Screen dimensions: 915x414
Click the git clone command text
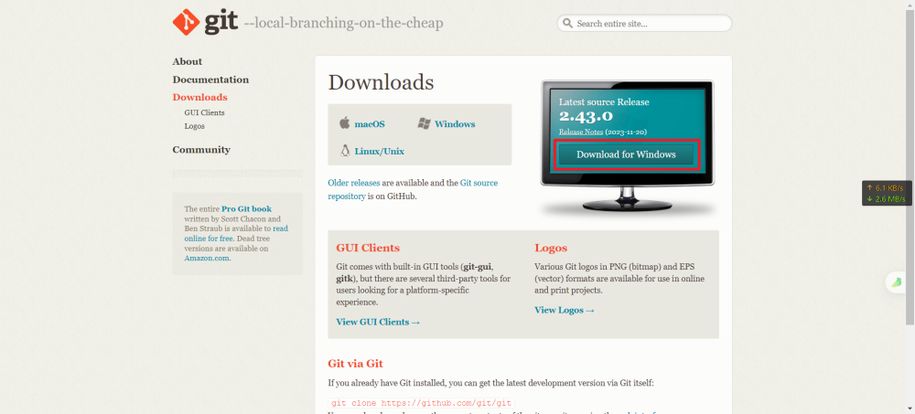click(x=421, y=404)
